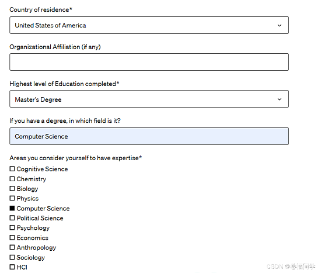Select the Economics checkbox
The width and height of the screenshot is (321, 273).
pyautogui.click(x=12, y=237)
